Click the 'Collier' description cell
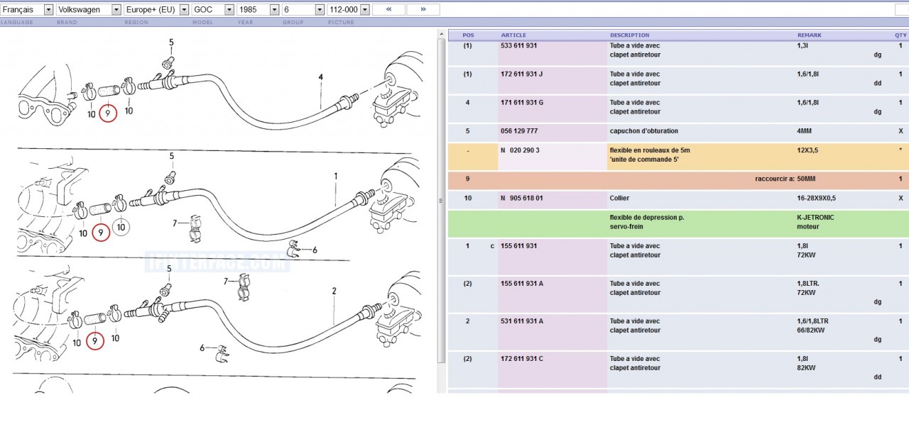909x434 pixels. click(x=619, y=198)
